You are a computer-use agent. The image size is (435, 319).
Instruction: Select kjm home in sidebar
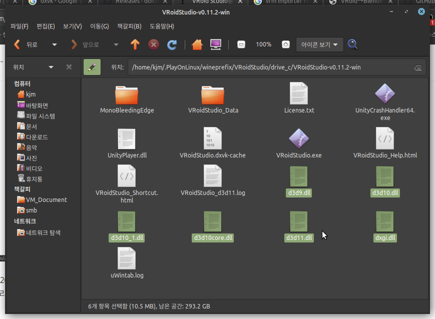(27, 94)
